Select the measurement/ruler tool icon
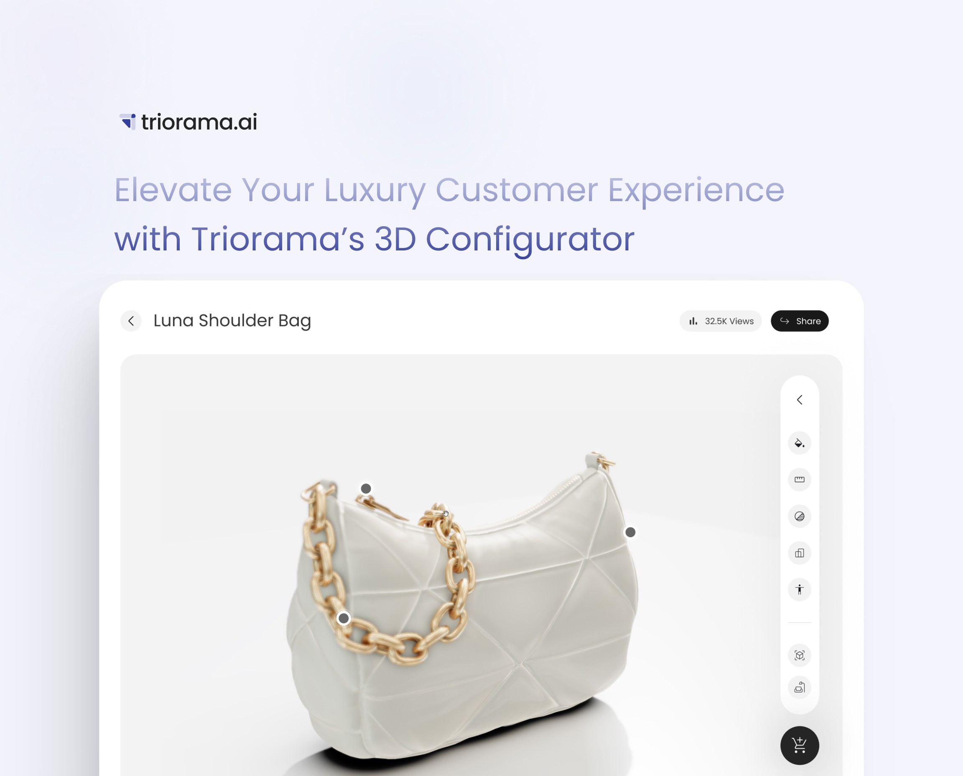The image size is (963, 776). 799,479
